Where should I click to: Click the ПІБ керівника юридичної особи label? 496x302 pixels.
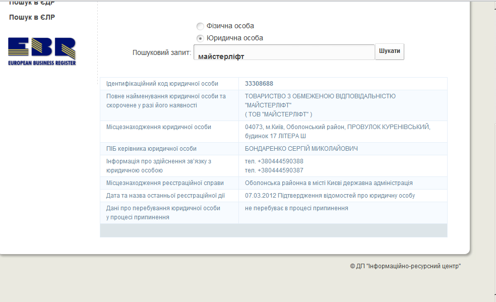click(x=151, y=149)
